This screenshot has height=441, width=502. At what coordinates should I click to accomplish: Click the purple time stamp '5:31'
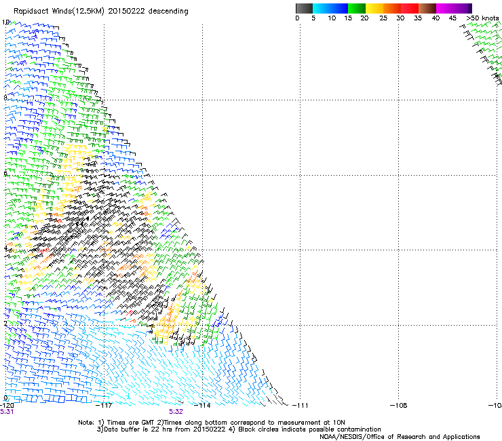[x=7, y=412]
